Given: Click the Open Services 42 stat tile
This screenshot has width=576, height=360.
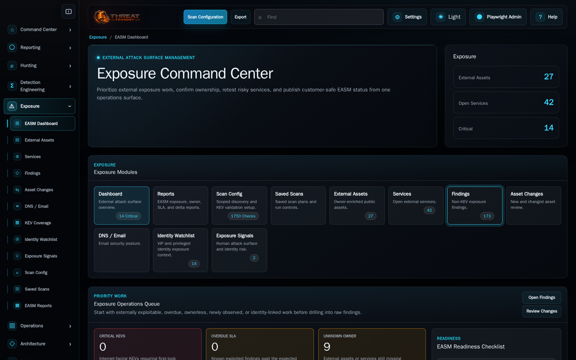Looking at the screenshot, I should [506, 102].
